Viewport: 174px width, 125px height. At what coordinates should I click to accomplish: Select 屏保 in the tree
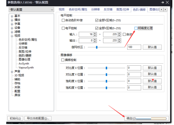tap(17, 95)
